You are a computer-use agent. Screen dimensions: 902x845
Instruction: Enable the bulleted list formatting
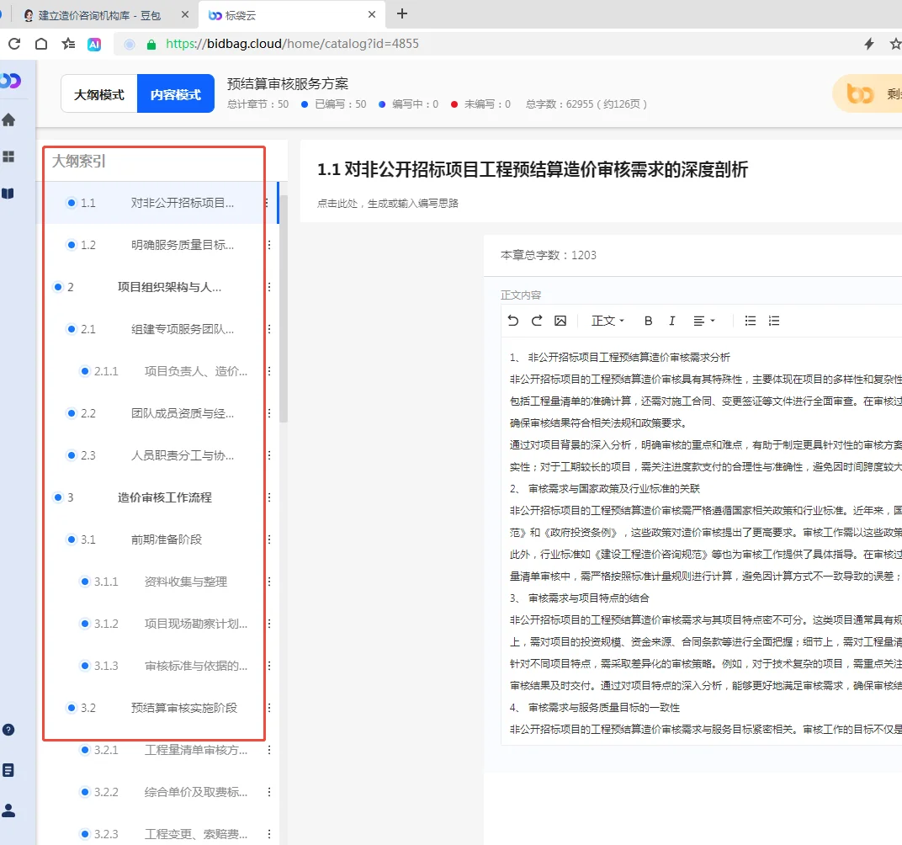(x=750, y=321)
